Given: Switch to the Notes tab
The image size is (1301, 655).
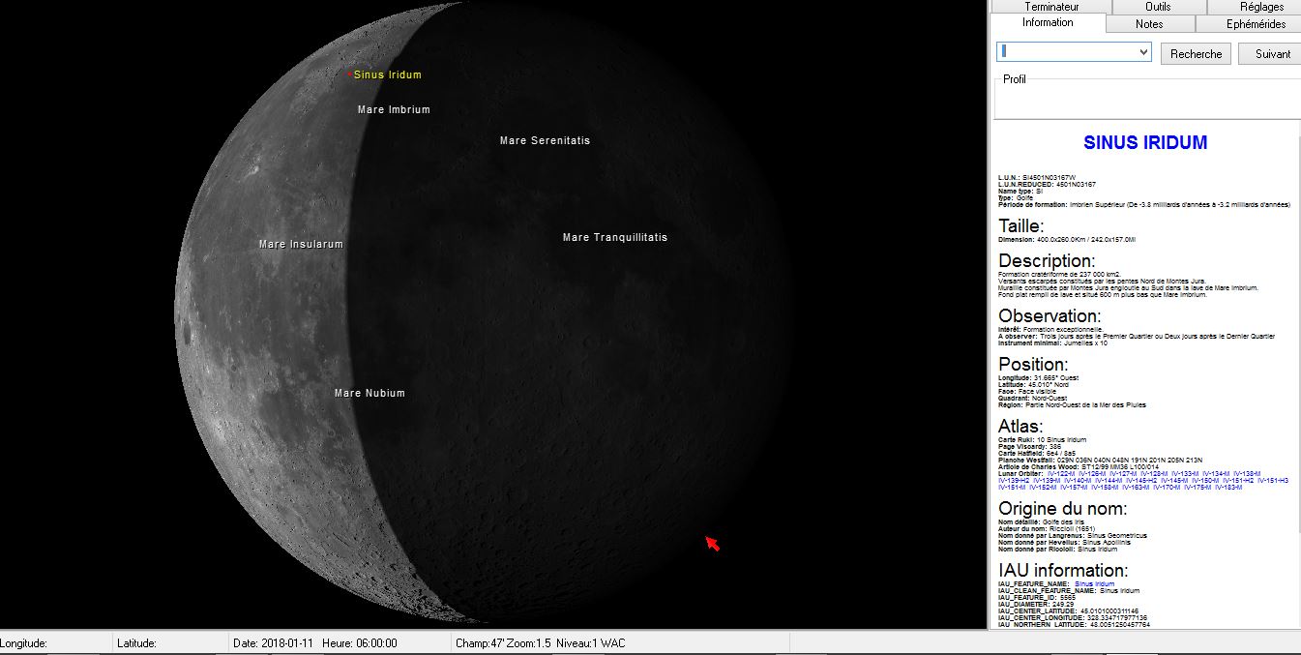Looking at the screenshot, I should tap(1149, 23).
